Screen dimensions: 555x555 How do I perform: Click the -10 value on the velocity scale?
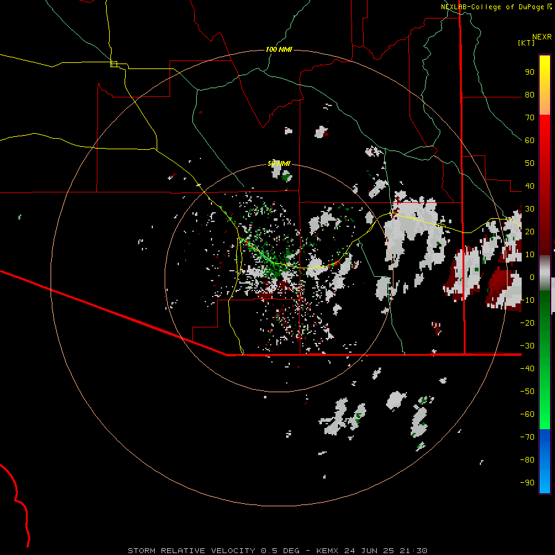527,300
